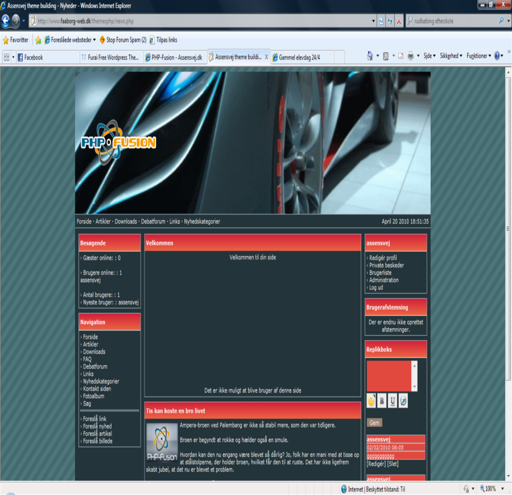
Task: Open Fotoalbum in the Navigation panel
Action: [x=94, y=396]
